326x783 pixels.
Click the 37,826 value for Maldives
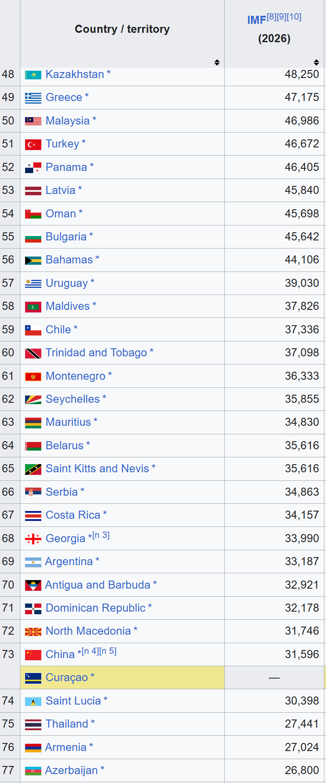[x=302, y=306]
